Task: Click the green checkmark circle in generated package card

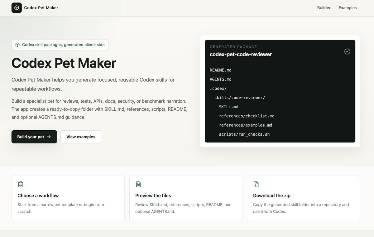Action: (x=347, y=51)
